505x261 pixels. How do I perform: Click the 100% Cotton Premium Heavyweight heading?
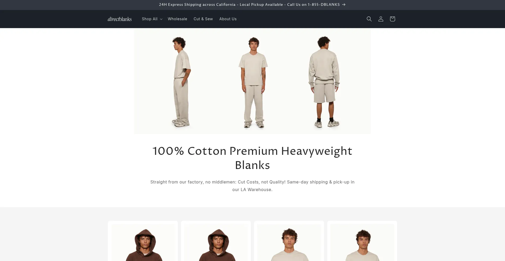tap(252, 158)
